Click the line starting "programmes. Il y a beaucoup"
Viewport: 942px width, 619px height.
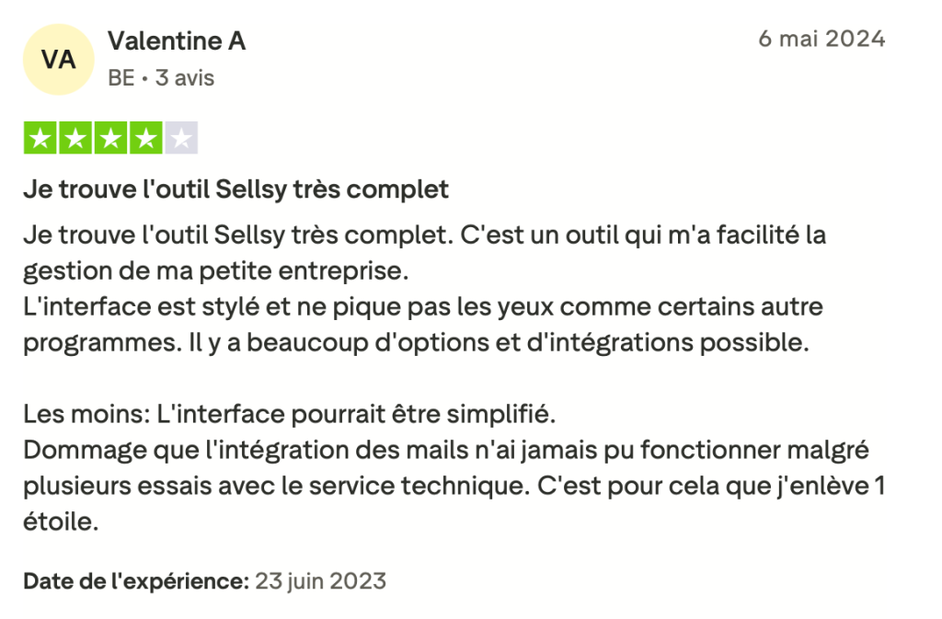[x=415, y=343]
